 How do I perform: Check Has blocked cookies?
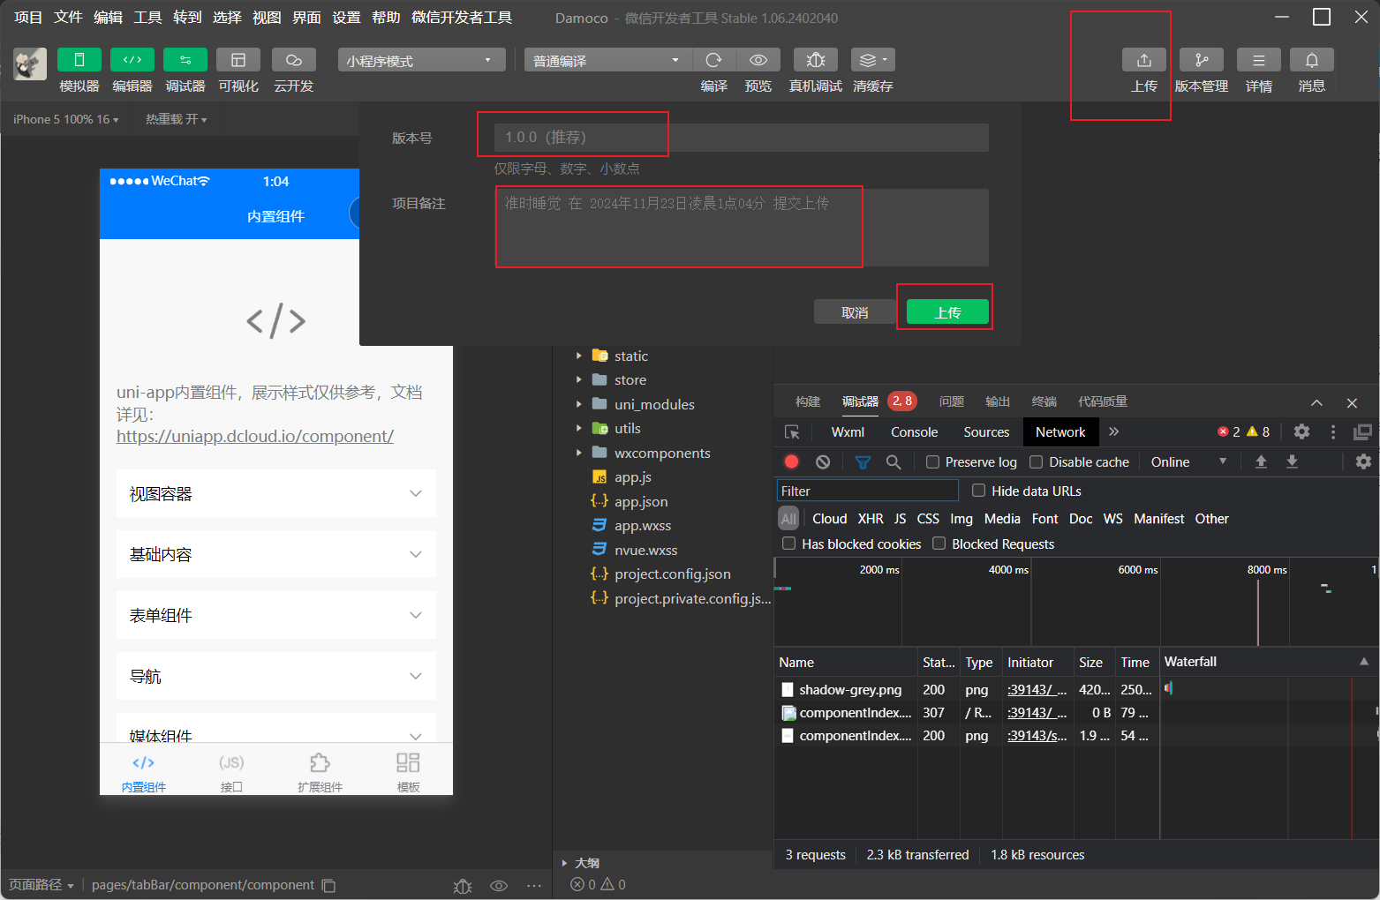pos(789,544)
